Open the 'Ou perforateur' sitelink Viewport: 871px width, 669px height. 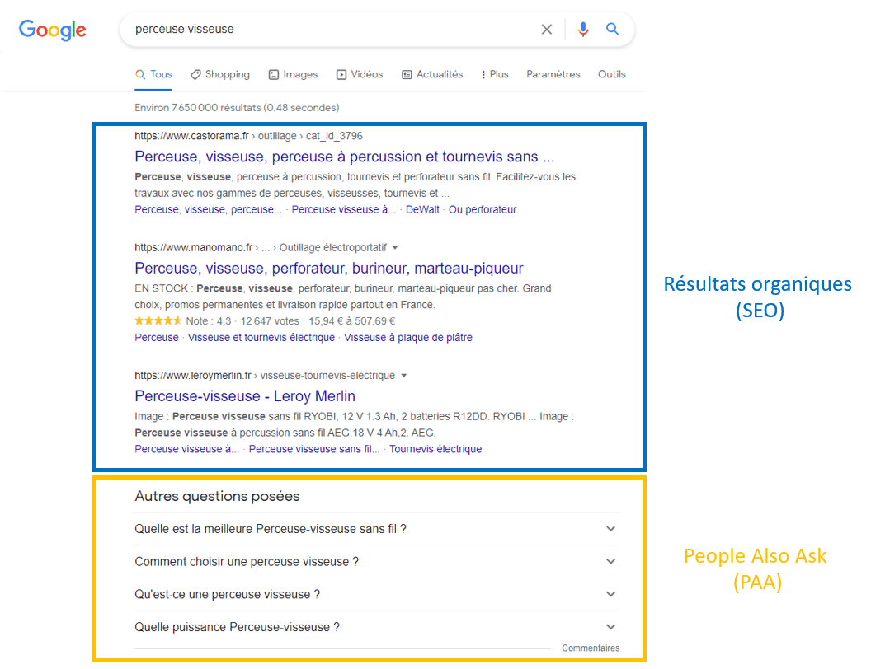coord(483,210)
